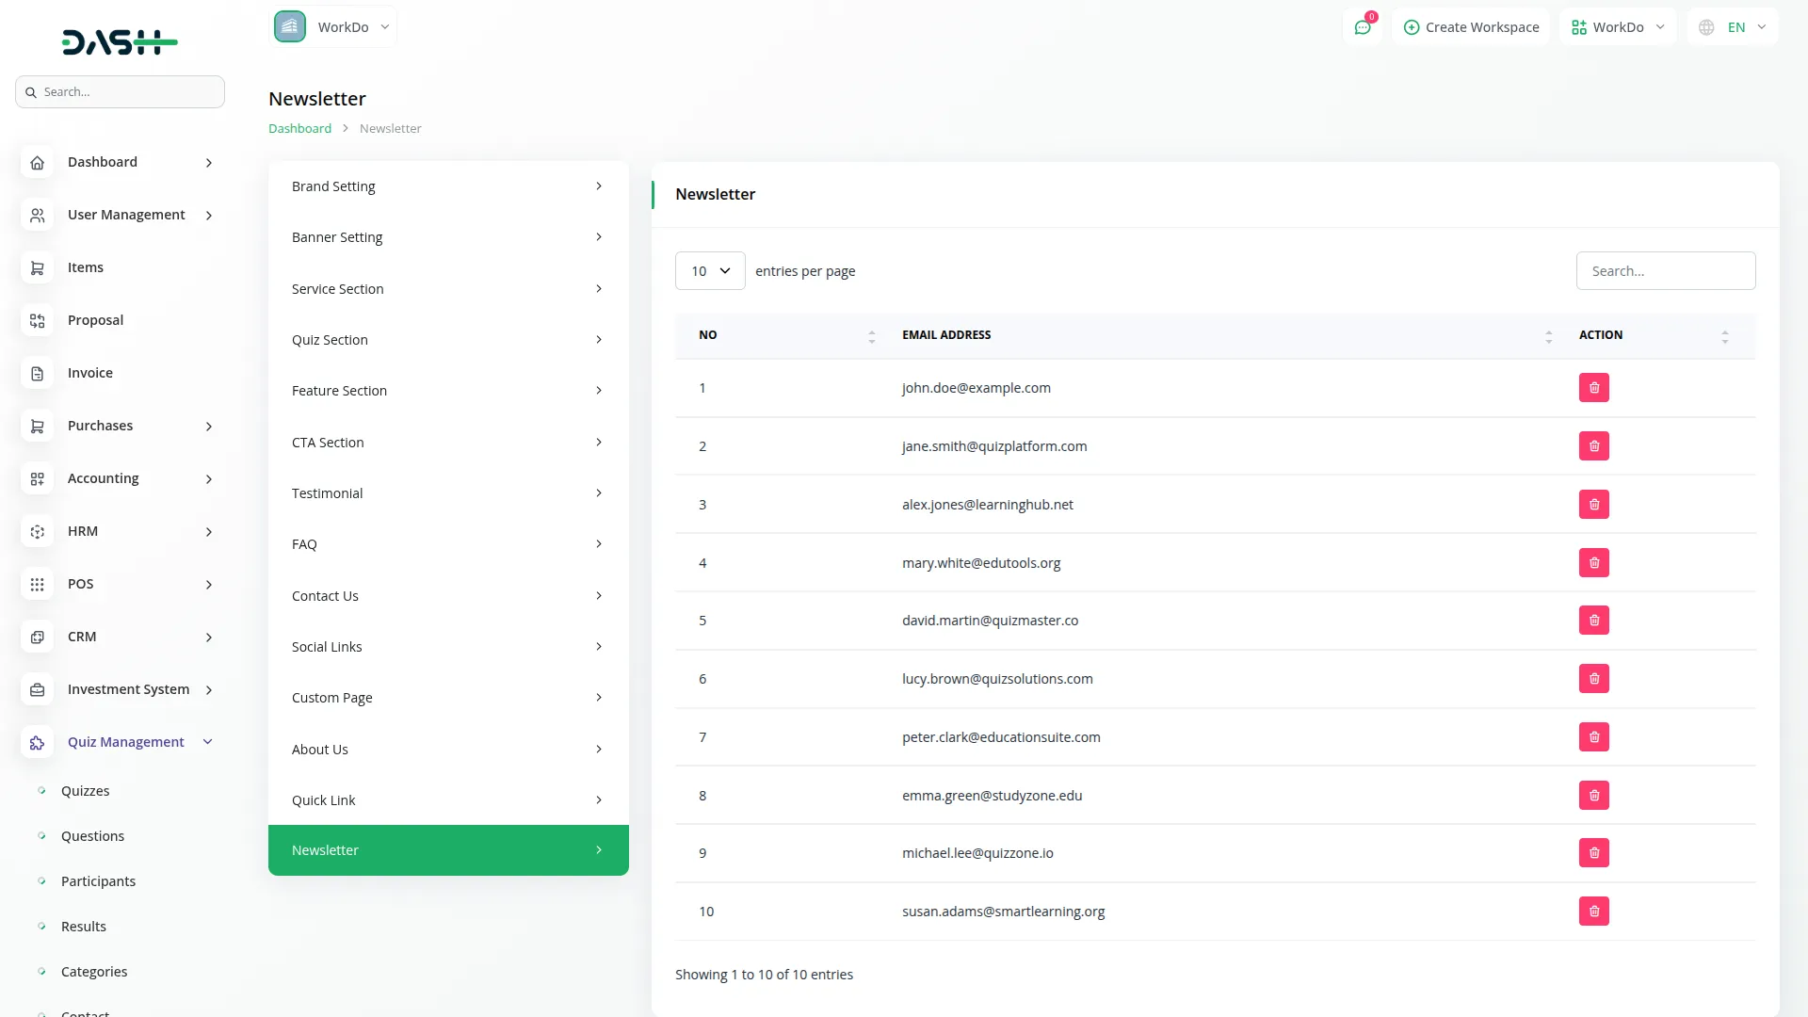This screenshot has width=1808, height=1017.
Task: Remove susan.adams@smartlearning.org via trash icon
Action: pos(1593,912)
